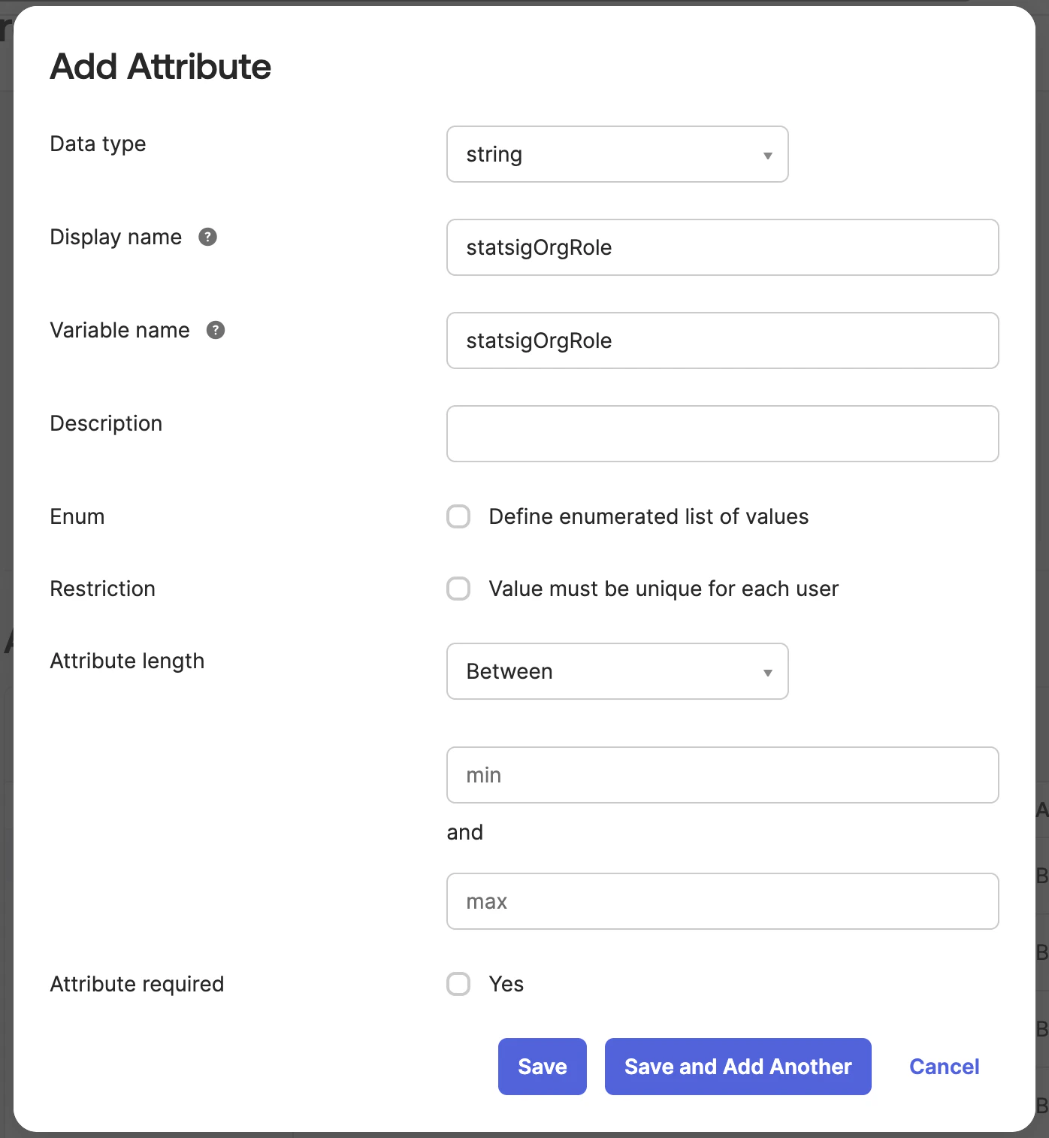The image size is (1049, 1138).
Task: Click the Cancel link
Action: pyautogui.click(x=944, y=1066)
